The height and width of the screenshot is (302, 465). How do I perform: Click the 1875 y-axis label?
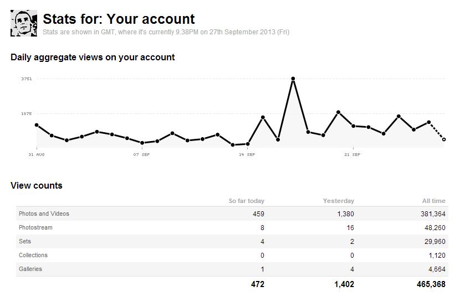[27, 114]
